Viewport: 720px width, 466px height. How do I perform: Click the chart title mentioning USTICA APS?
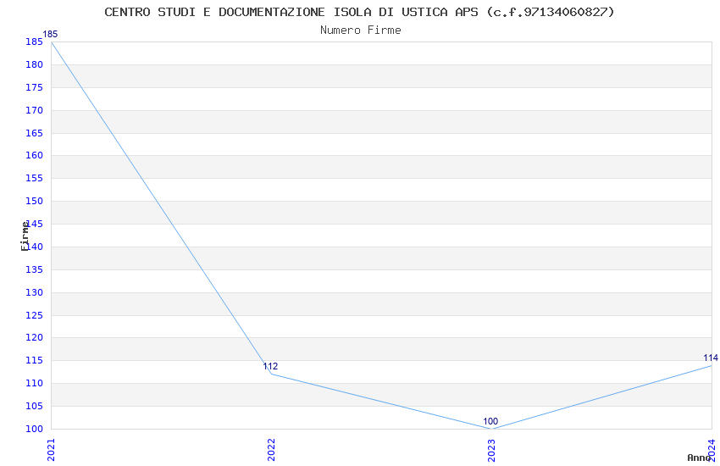359,12
